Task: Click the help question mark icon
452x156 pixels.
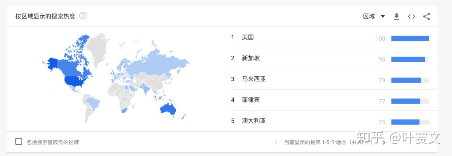Action: pos(83,16)
